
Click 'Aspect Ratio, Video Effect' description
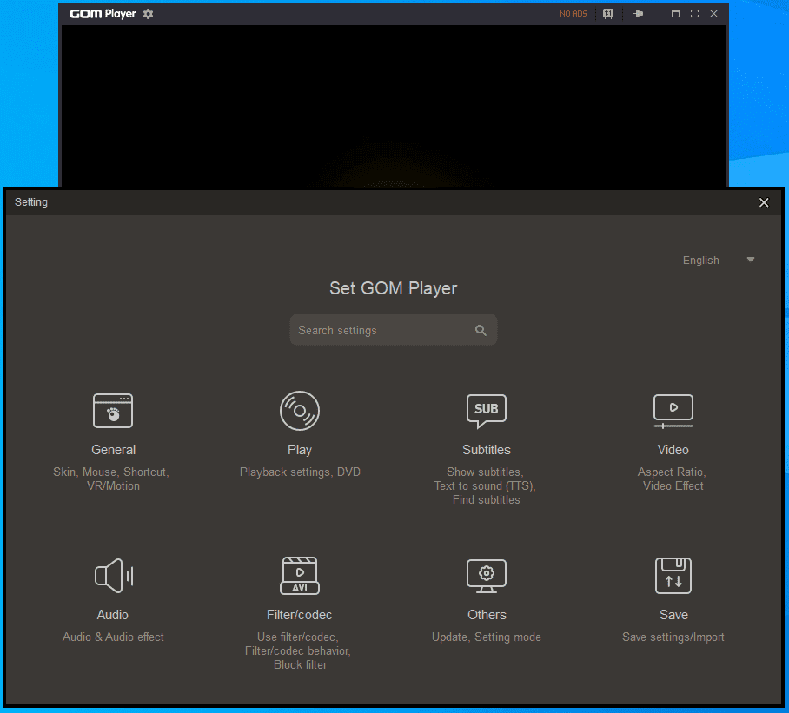(x=673, y=479)
